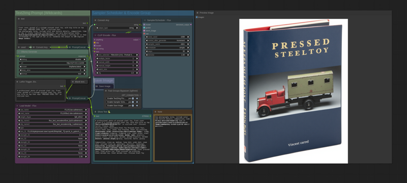This screenshot has width=407, height=183.
Task: Open the vae_name dropdown in Load Model
Action: [53, 110]
